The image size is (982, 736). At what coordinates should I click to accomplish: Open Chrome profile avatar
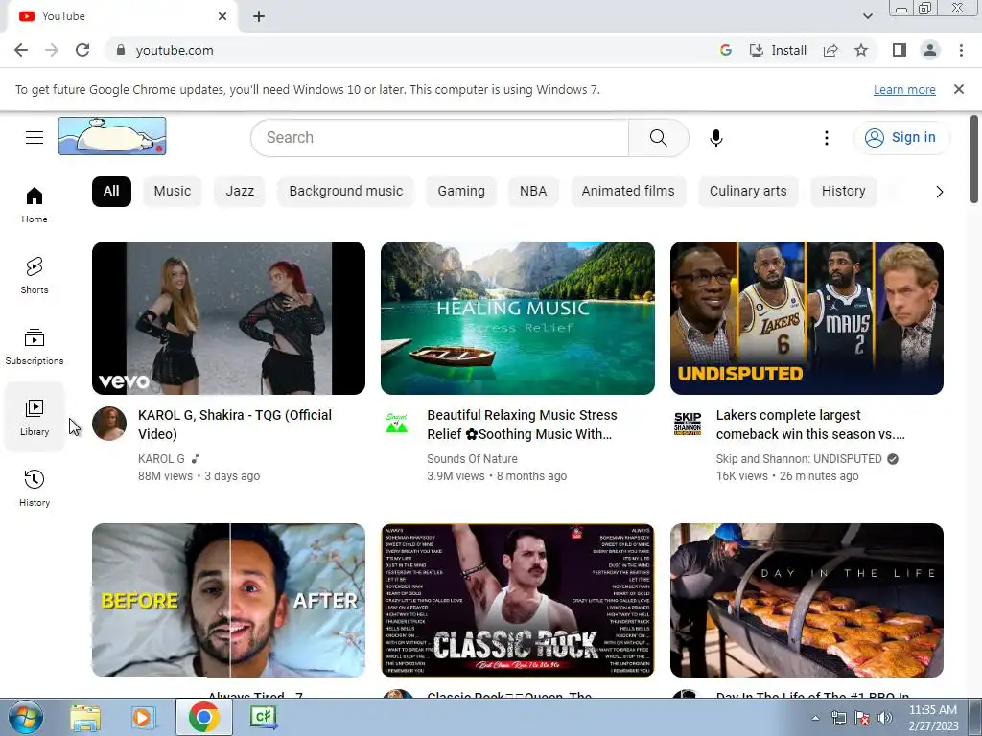coord(930,50)
